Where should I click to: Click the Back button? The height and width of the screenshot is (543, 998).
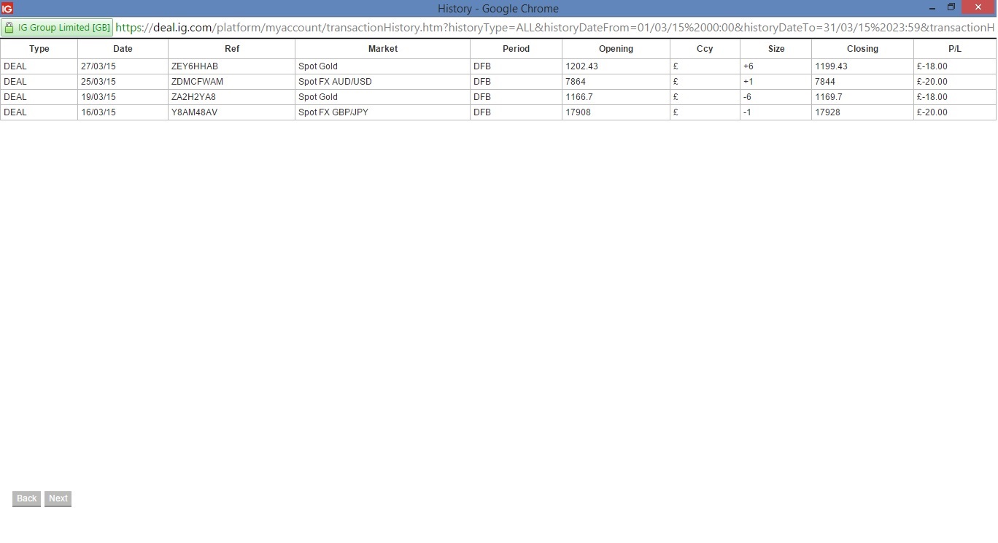click(x=26, y=498)
